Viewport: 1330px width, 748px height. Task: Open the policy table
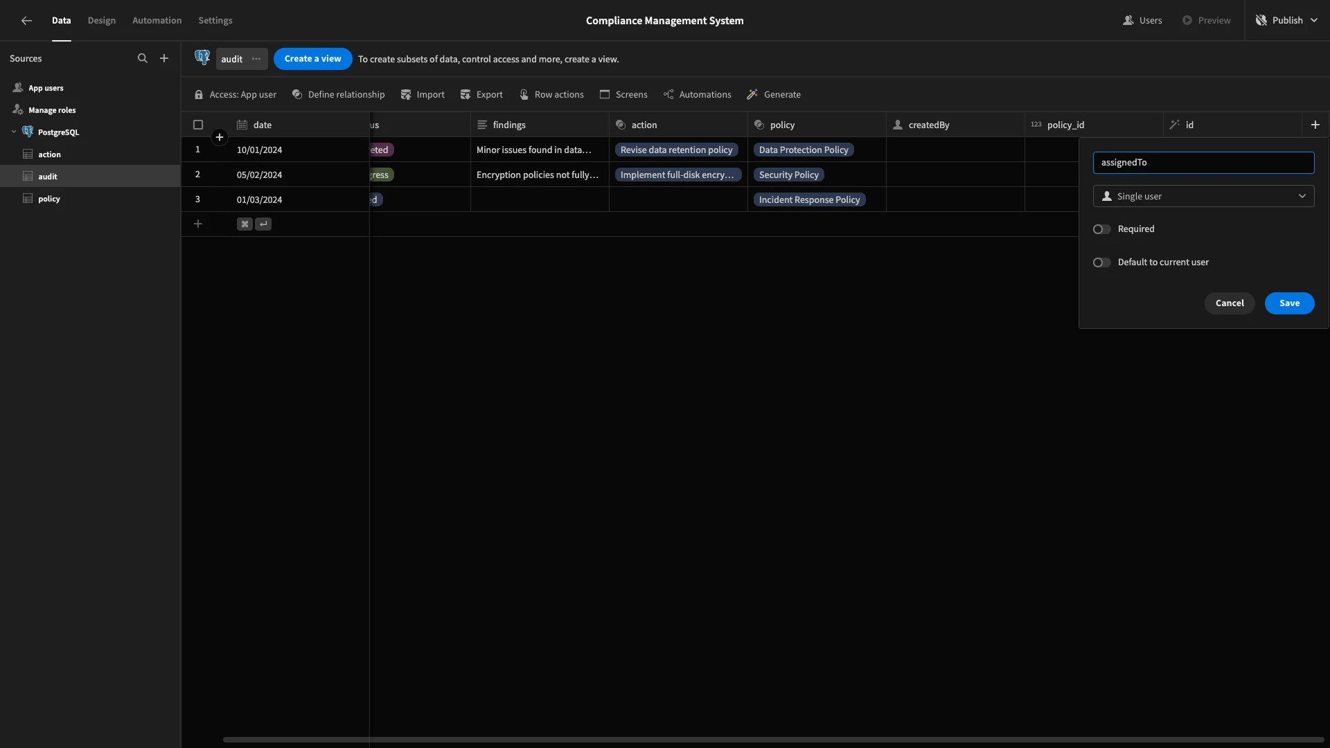pos(90,199)
